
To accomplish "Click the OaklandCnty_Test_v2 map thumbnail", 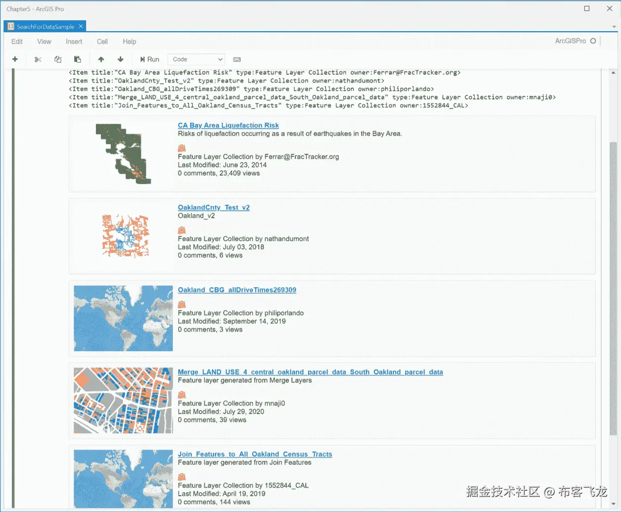I will pyautogui.click(x=125, y=236).
